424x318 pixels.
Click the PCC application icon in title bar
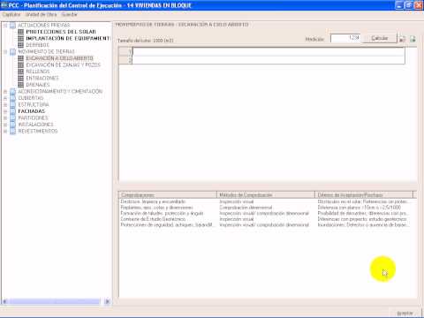(4, 5)
